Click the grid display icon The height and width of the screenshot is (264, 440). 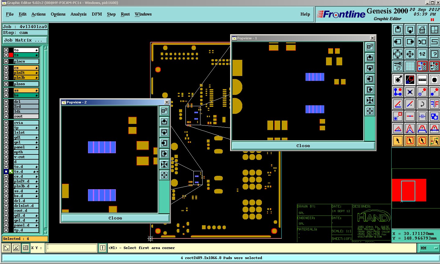[x=410, y=66]
